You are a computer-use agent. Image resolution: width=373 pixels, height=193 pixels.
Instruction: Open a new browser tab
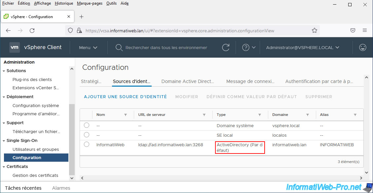click(x=81, y=16)
